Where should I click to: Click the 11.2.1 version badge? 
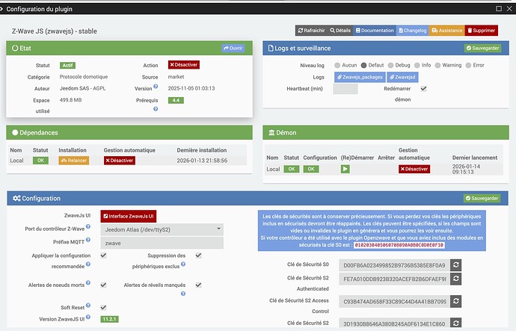[110, 319]
